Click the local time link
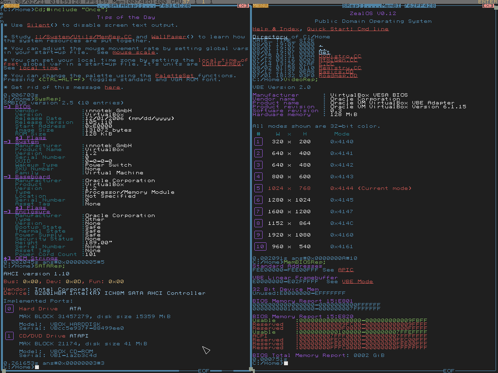The image size is (498, 373). 38,68
